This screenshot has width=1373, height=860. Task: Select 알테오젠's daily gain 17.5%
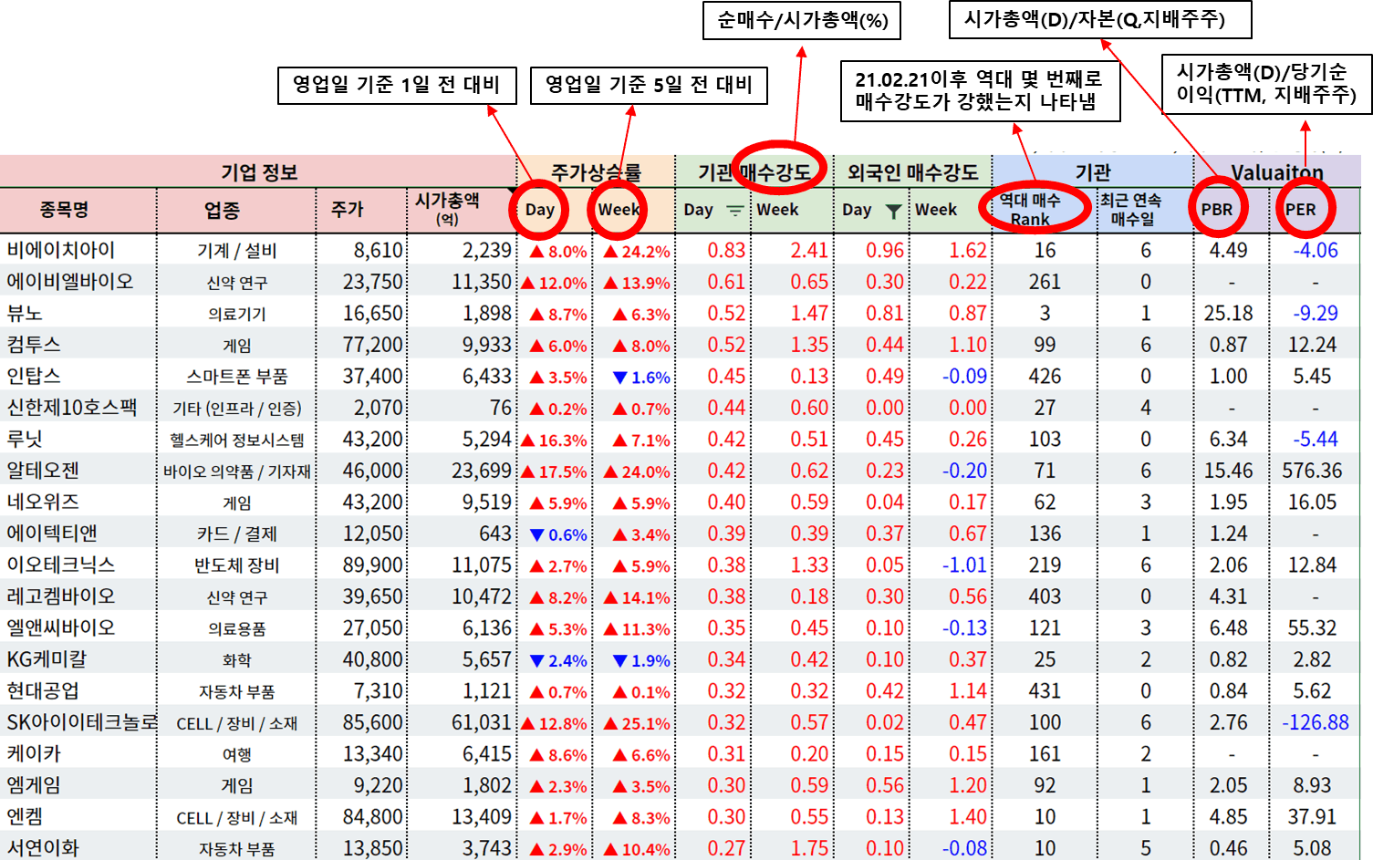[554, 471]
